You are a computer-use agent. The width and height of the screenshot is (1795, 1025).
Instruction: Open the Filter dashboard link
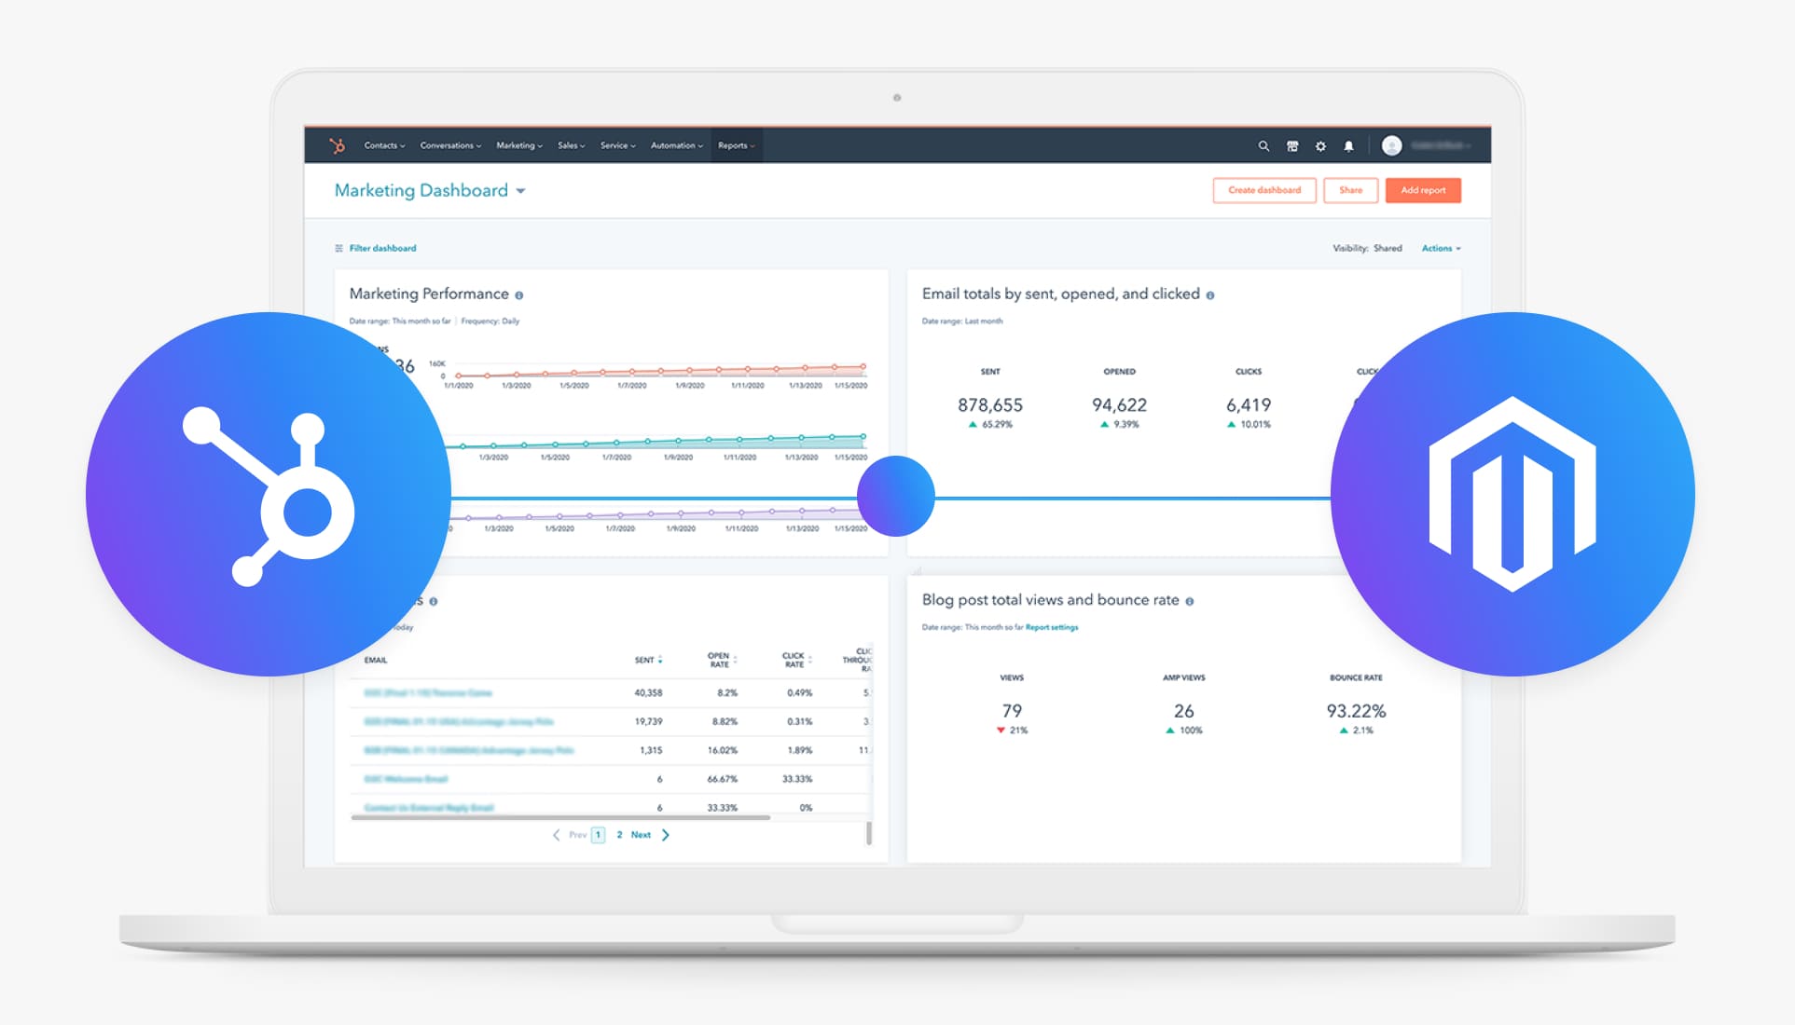pos(382,248)
